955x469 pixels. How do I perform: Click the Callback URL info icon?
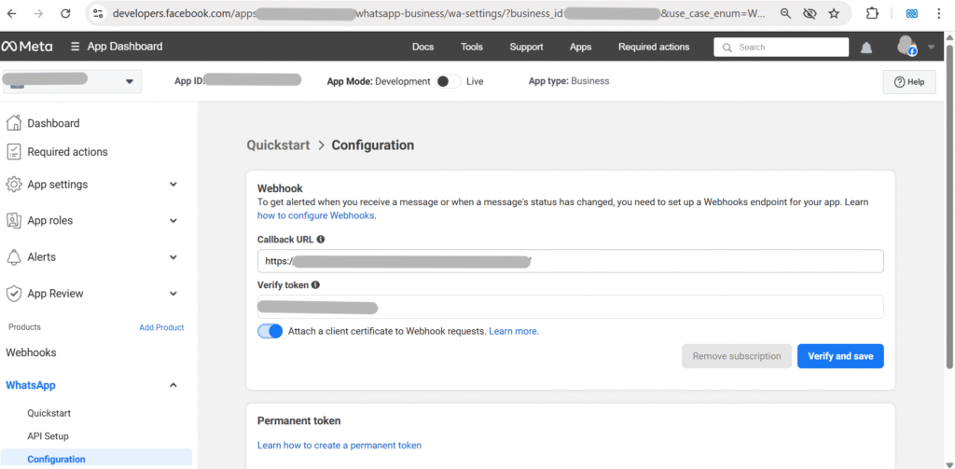click(321, 240)
